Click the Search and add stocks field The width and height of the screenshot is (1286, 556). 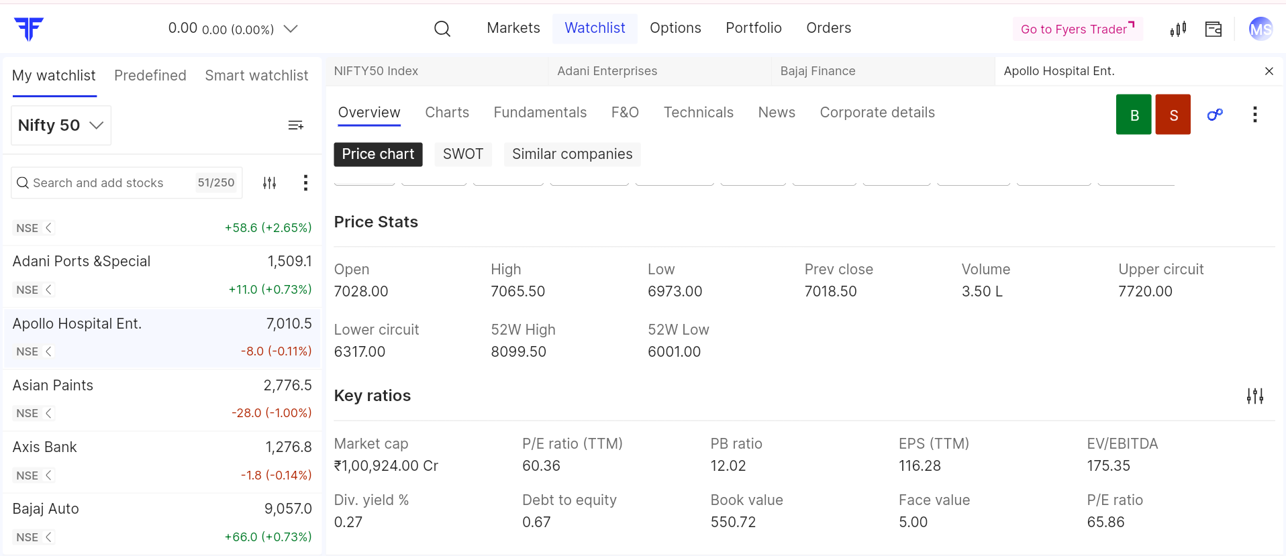pyautogui.click(x=107, y=183)
